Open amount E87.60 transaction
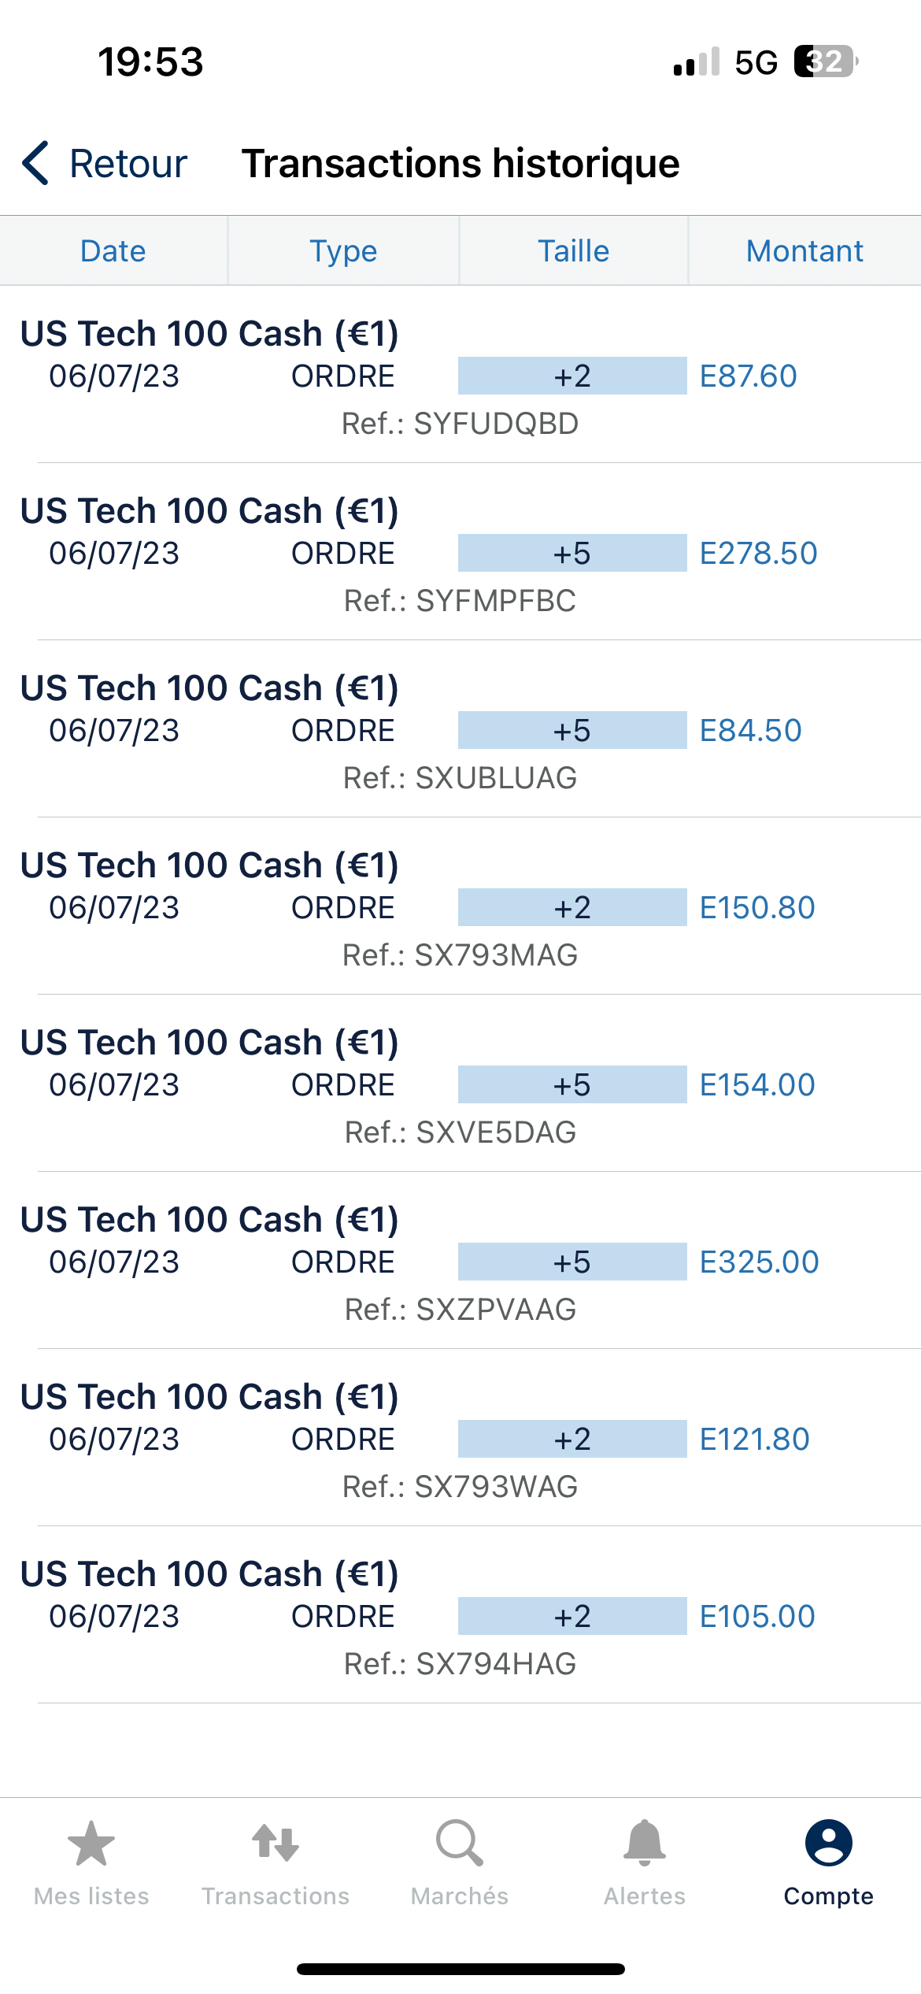This screenshot has width=921, height=1994. tap(748, 376)
